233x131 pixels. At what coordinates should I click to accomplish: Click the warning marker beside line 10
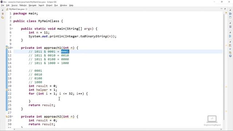pyautogui.click(x=7, y=48)
